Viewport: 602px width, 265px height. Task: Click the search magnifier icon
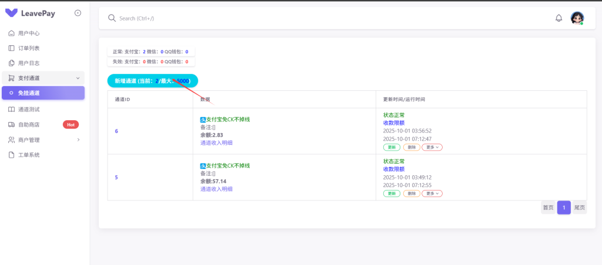tap(112, 18)
